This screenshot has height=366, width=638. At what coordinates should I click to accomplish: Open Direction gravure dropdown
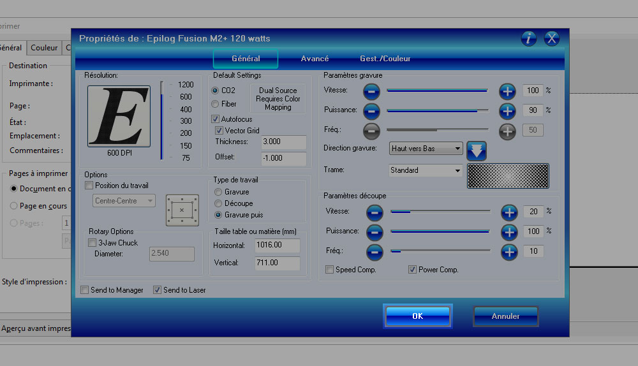point(426,149)
